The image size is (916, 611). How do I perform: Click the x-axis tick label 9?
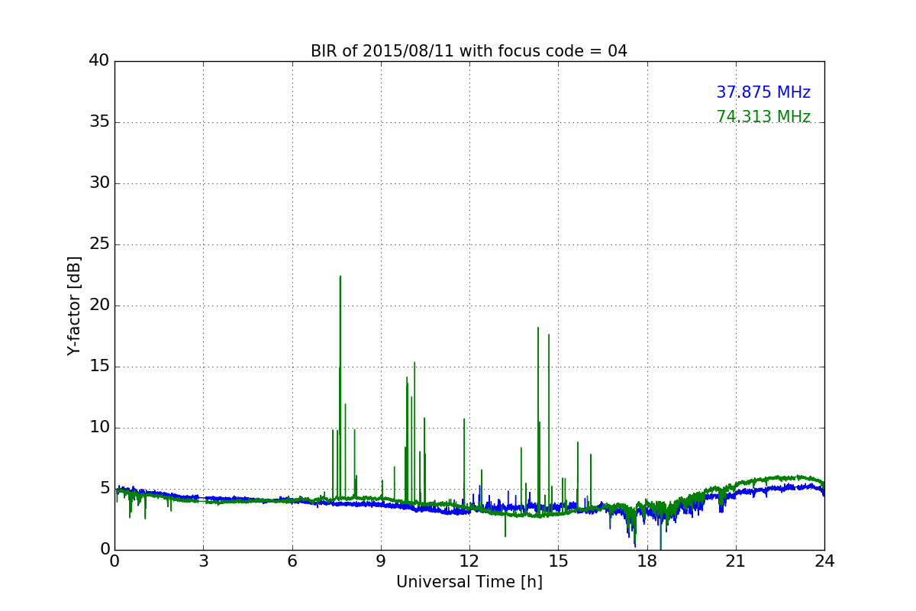(x=381, y=561)
